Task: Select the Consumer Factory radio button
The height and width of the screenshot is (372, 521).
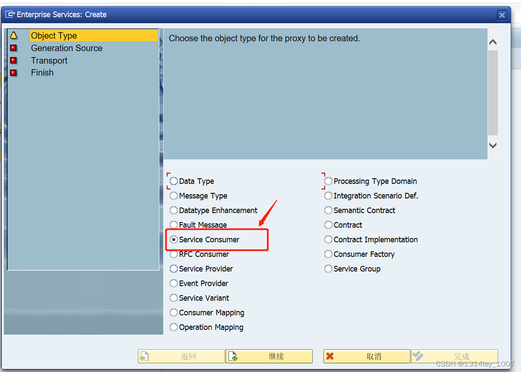Action: [328, 254]
